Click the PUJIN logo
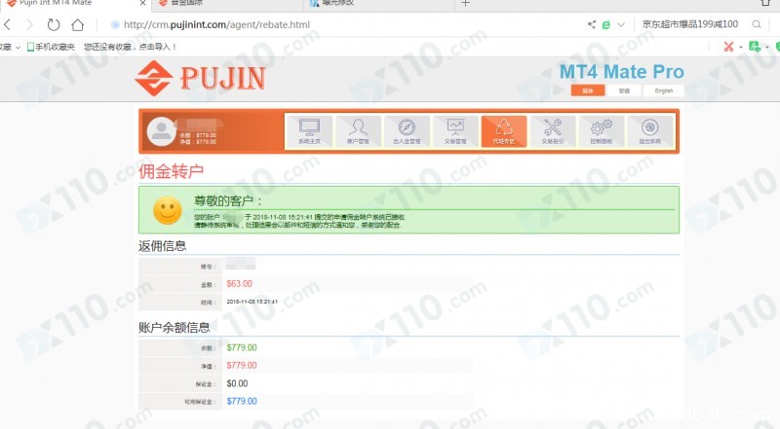This screenshot has width=780, height=429. click(x=200, y=79)
